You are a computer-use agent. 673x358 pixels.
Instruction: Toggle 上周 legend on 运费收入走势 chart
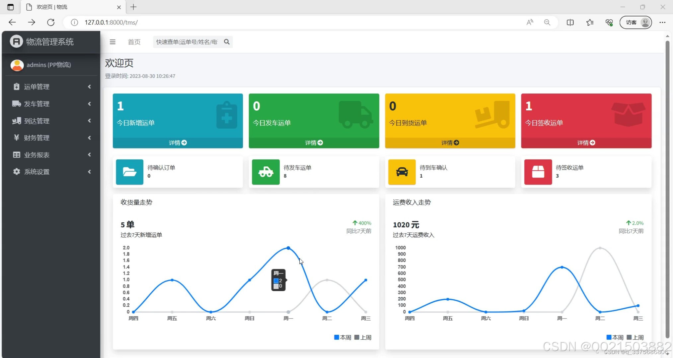pos(635,337)
